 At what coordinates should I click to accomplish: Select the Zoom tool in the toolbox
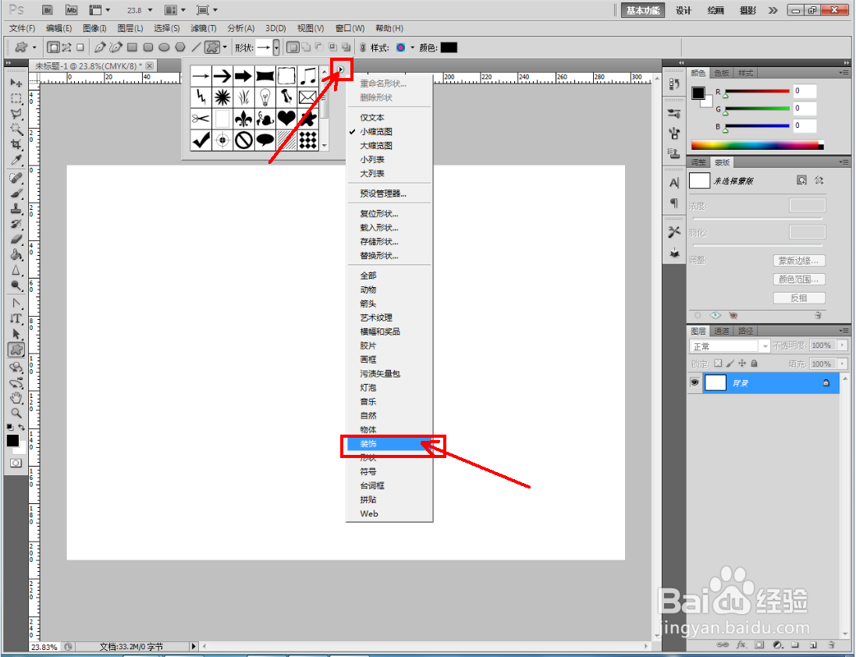pyautogui.click(x=16, y=413)
